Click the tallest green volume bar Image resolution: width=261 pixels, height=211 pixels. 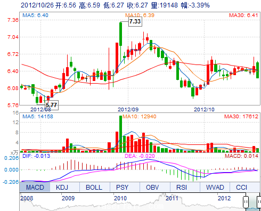[120, 134]
